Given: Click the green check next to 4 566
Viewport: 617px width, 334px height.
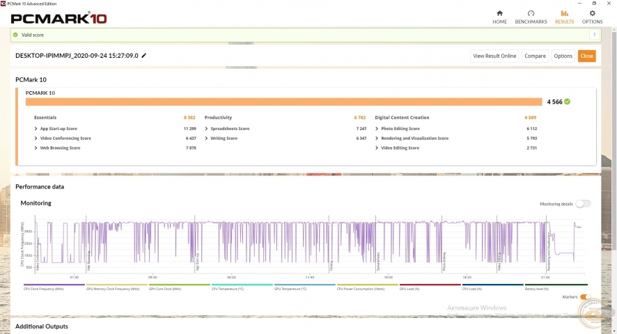Looking at the screenshot, I should tap(567, 102).
